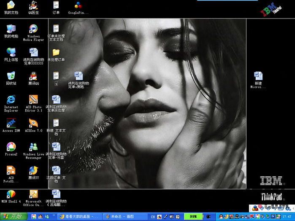Open the QQ医生 desktop shortcut

[33, 6]
